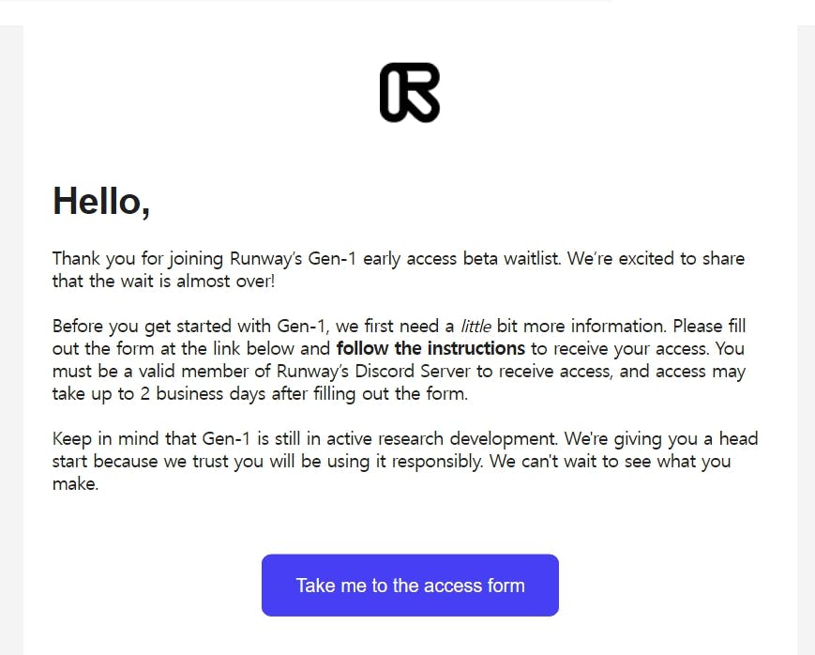Click the words 'Discord Server' in the email
This screenshot has height=655, width=815.
point(412,371)
